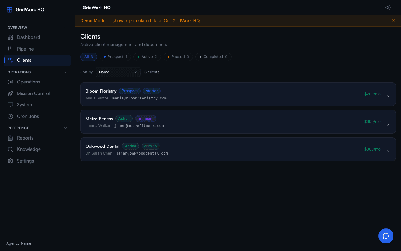Click the Operations broadcast icon
This screenshot has width=401, height=251.
(x=10, y=82)
